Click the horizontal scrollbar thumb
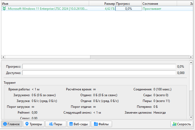The image size is (195, 130). (x=48, y=57)
